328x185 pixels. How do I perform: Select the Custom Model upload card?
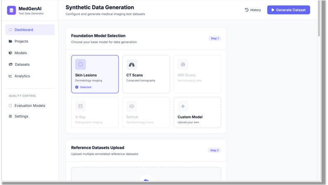point(197,113)
